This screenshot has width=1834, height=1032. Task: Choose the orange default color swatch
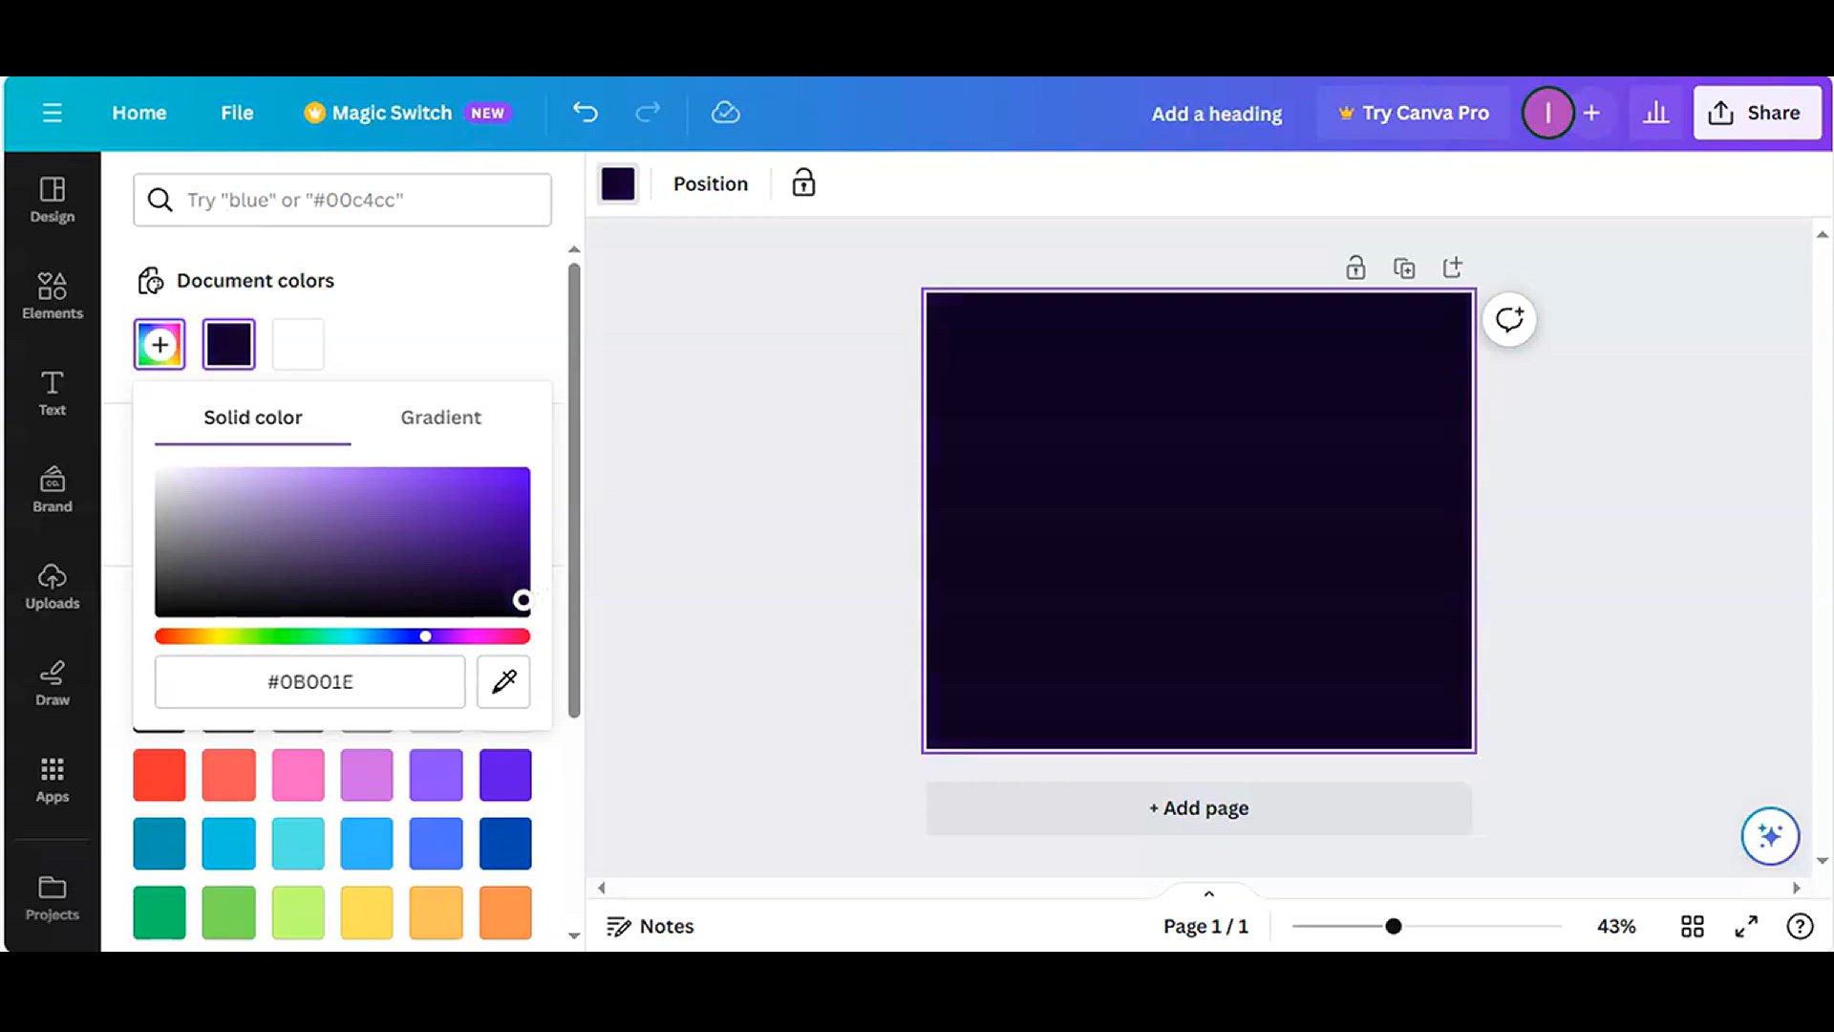coord(505,913)
